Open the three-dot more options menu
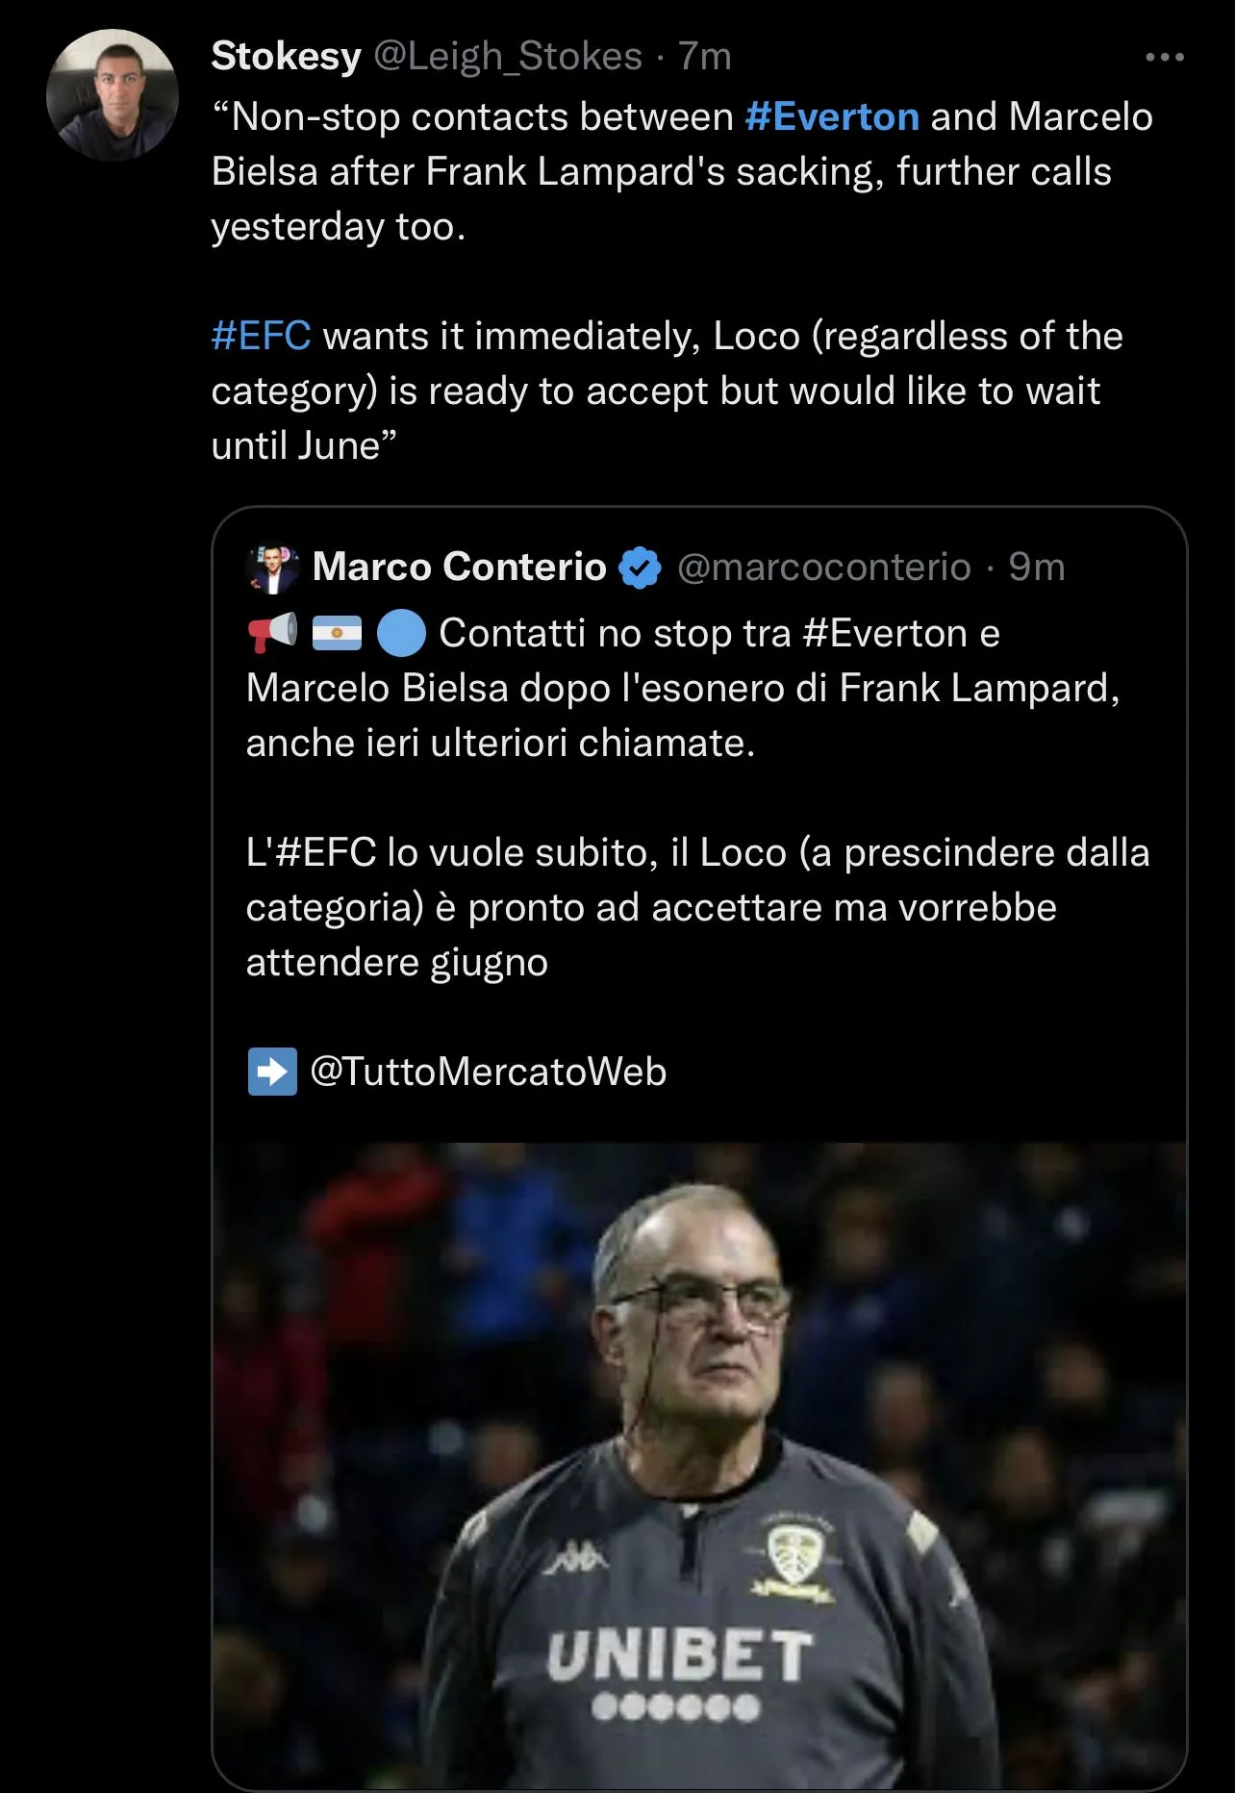1235x1793 pixels. (x=1164, y=58)
